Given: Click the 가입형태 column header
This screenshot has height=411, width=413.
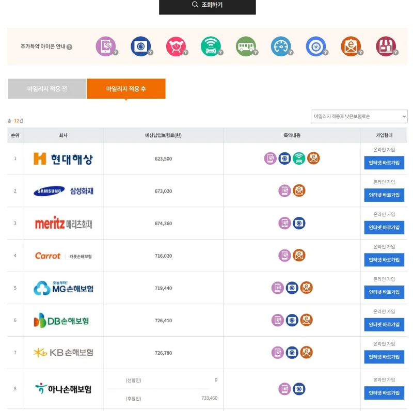Looking at the screenshot, I should [x=384, y=135].
